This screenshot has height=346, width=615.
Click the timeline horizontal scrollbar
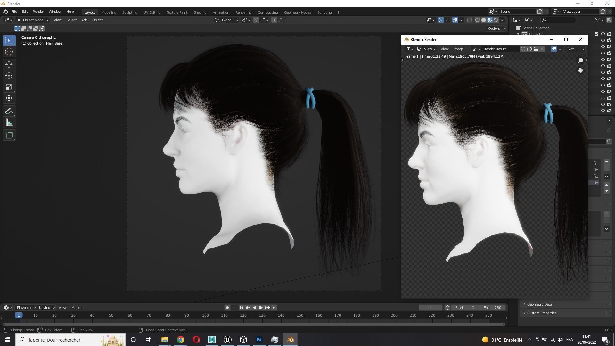coord(254,324)
